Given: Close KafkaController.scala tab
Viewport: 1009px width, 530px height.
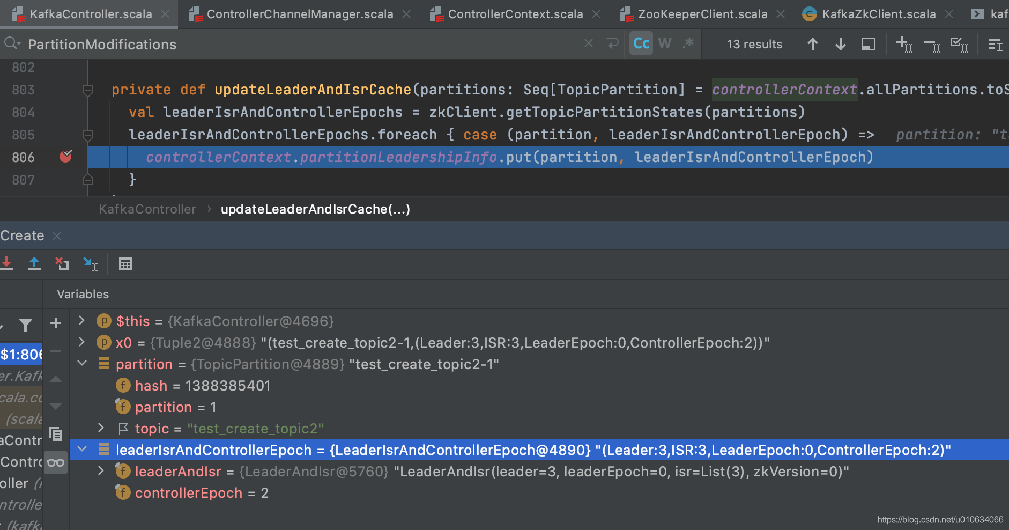Looking at the screenshot, I should 165,14.
